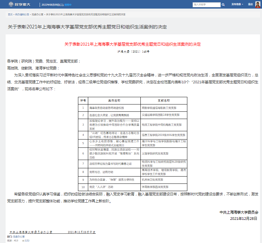
Task: Click the 党委办公室 department link at bottom
Action: coord(19,237)
